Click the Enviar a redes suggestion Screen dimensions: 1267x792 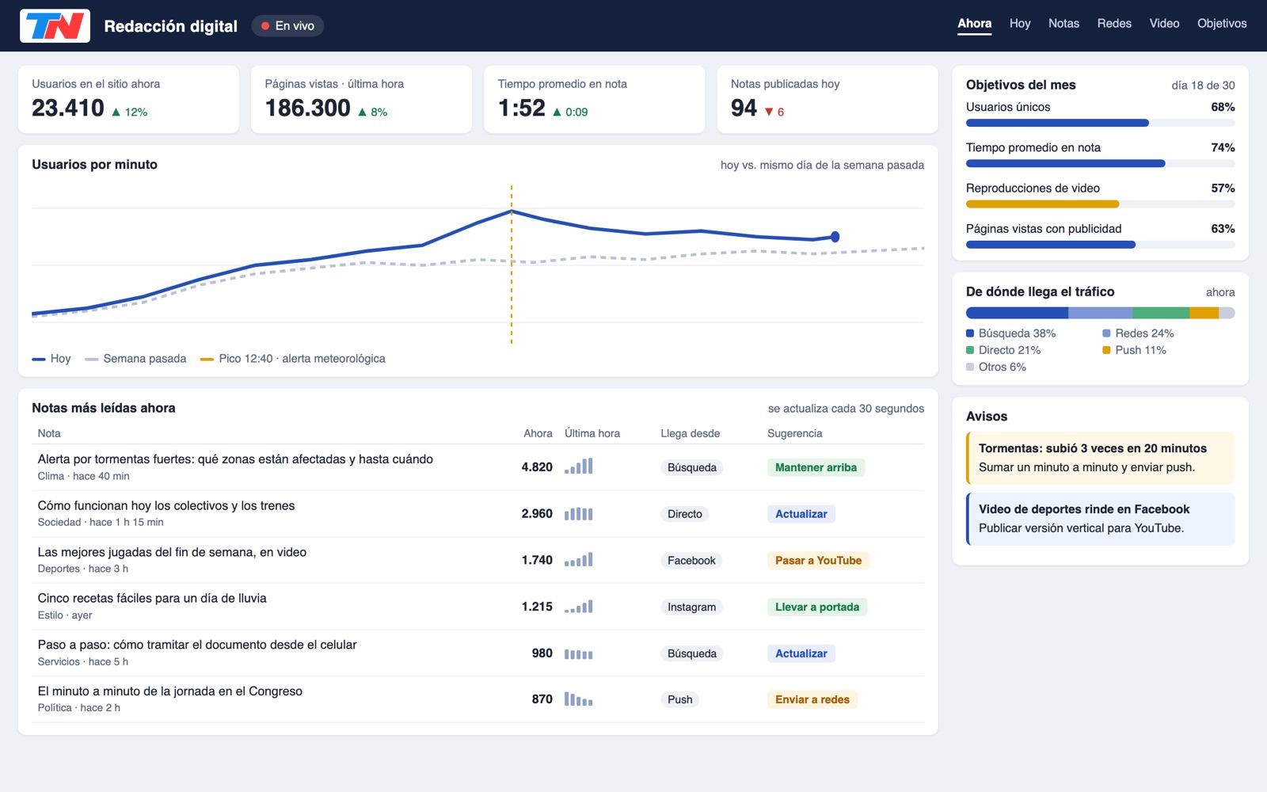(x=812, y=699)
